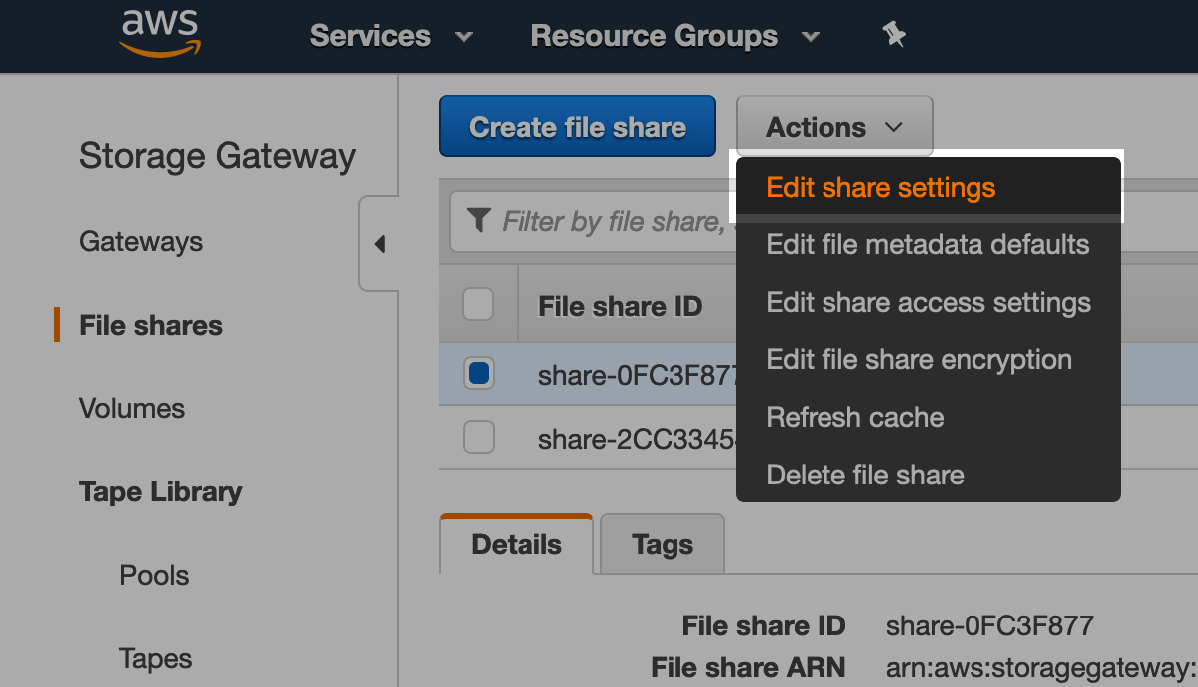This screenshot has height=687, width=1198.
Task: Uncheck the share-0FC3F877 checkbox
Action: [x=478, y=374]
